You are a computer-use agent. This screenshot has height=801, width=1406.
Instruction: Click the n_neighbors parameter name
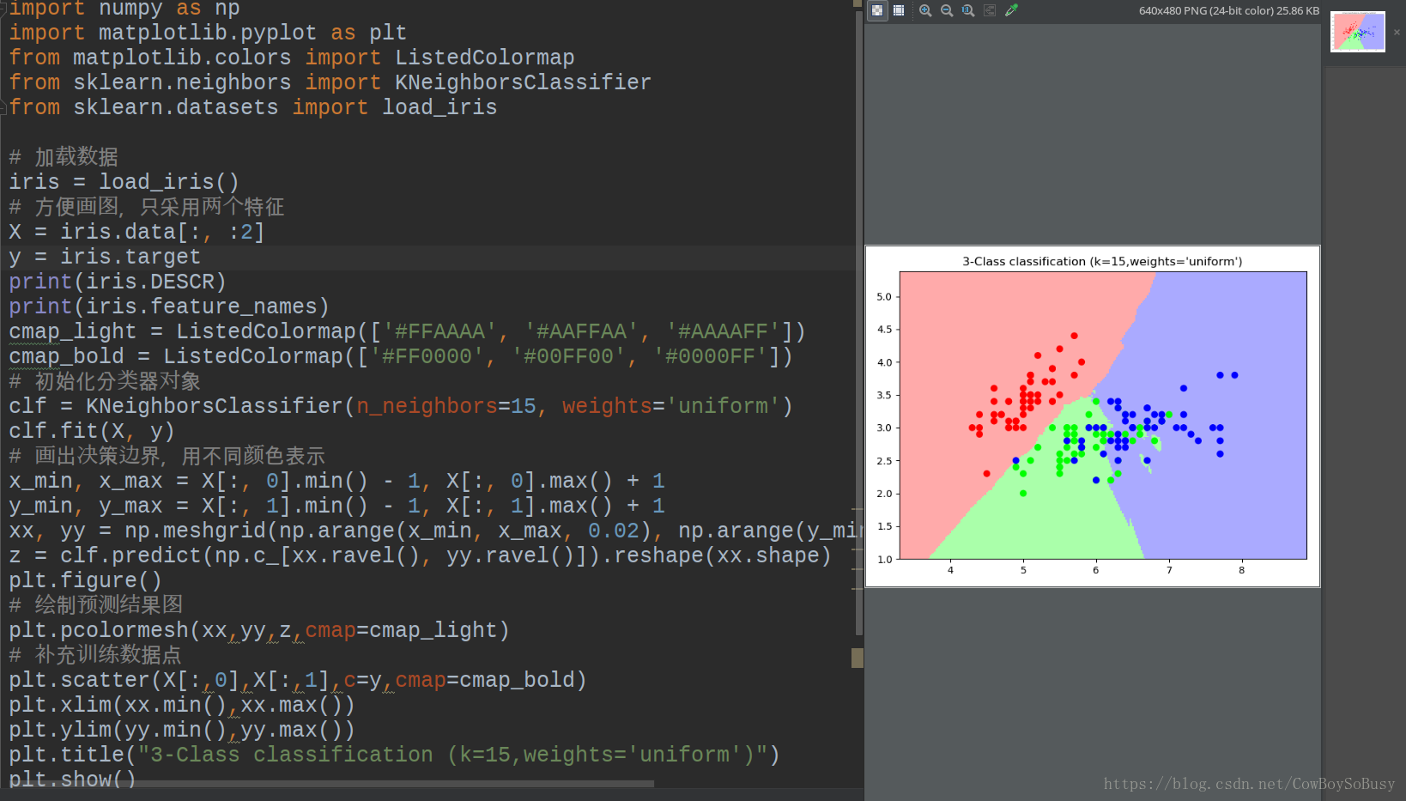(x=427, y=406)
